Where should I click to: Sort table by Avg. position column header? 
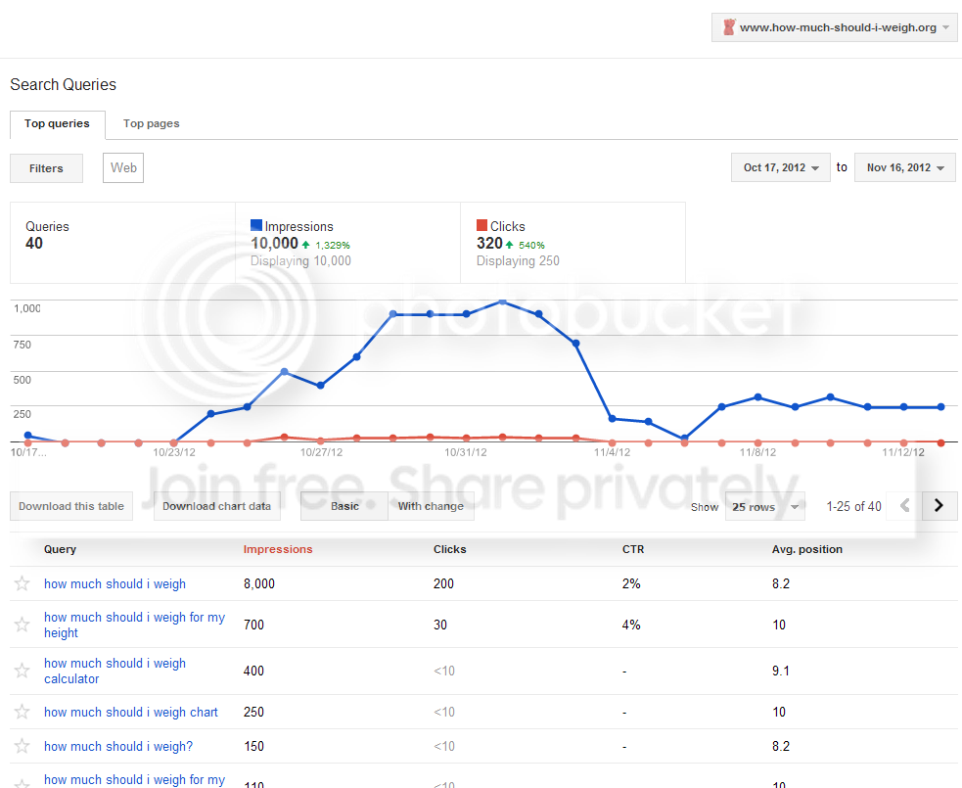click(806, 549)
